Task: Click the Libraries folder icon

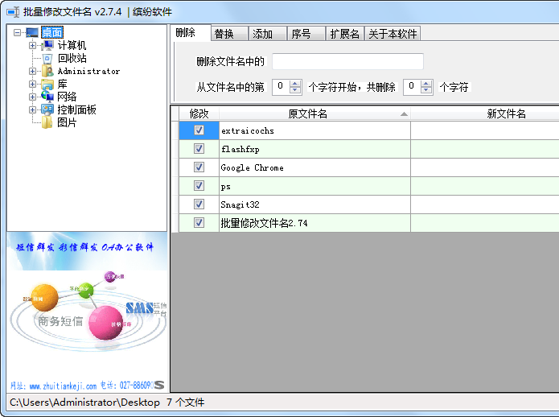Action: pos(47,85)
